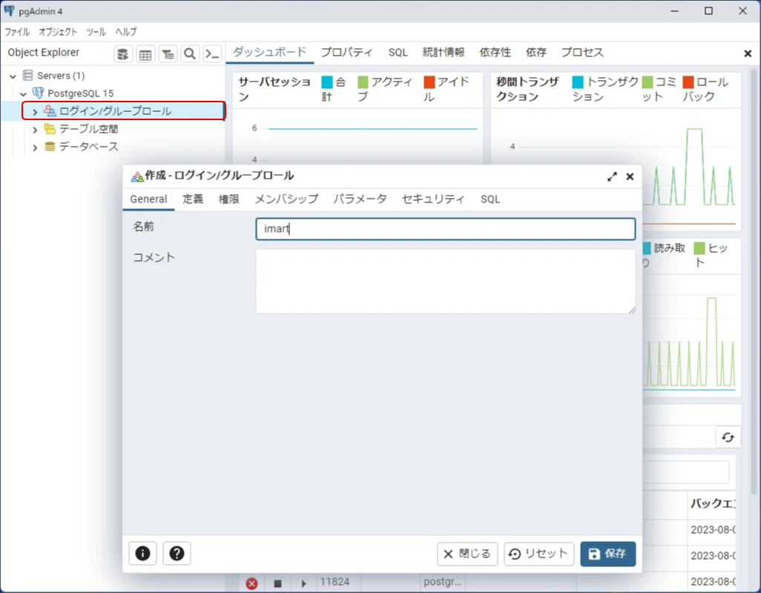Screen dimensions: 761x593
Task: Click into the コメント text area
Action: tap(445, 281)
